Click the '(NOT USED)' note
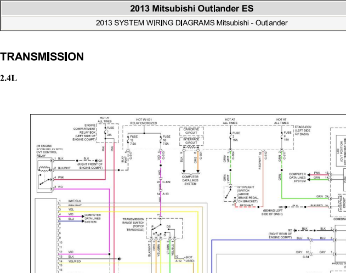346x273 pixels. pos(190,259)
